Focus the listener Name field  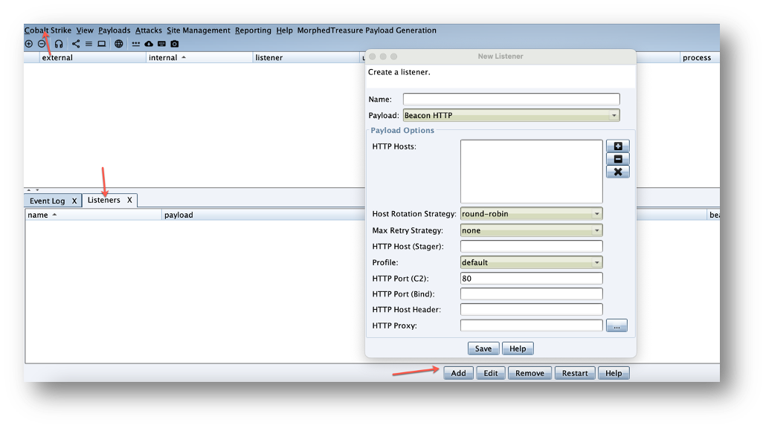pos(511,99)
